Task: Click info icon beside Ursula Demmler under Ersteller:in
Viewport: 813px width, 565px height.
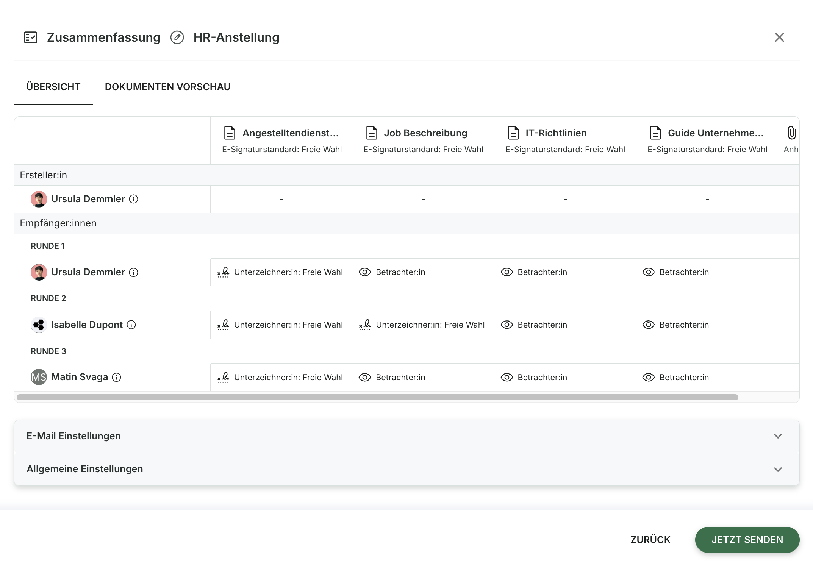Action: 134,199
